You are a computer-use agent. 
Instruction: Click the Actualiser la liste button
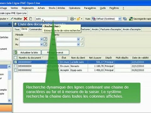pyautogui.click(x=27, y=52)
